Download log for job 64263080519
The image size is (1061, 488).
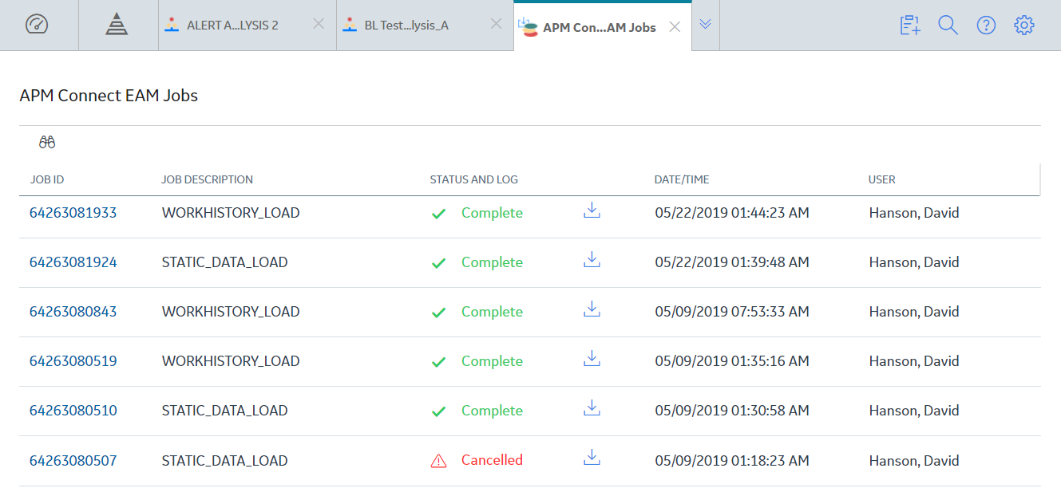[592, 359]
